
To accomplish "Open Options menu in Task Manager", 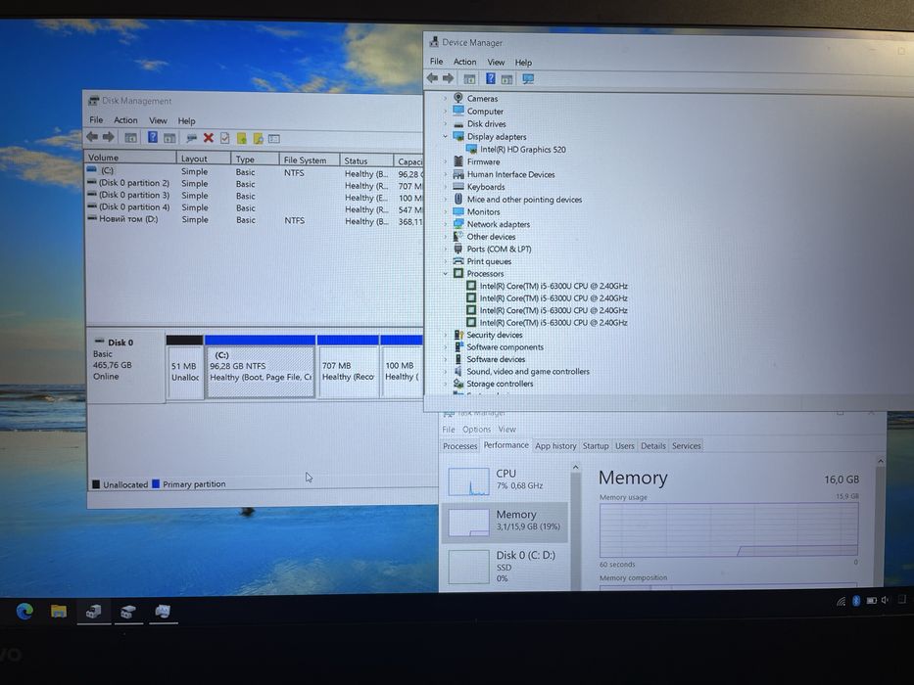I will [476, 430].
